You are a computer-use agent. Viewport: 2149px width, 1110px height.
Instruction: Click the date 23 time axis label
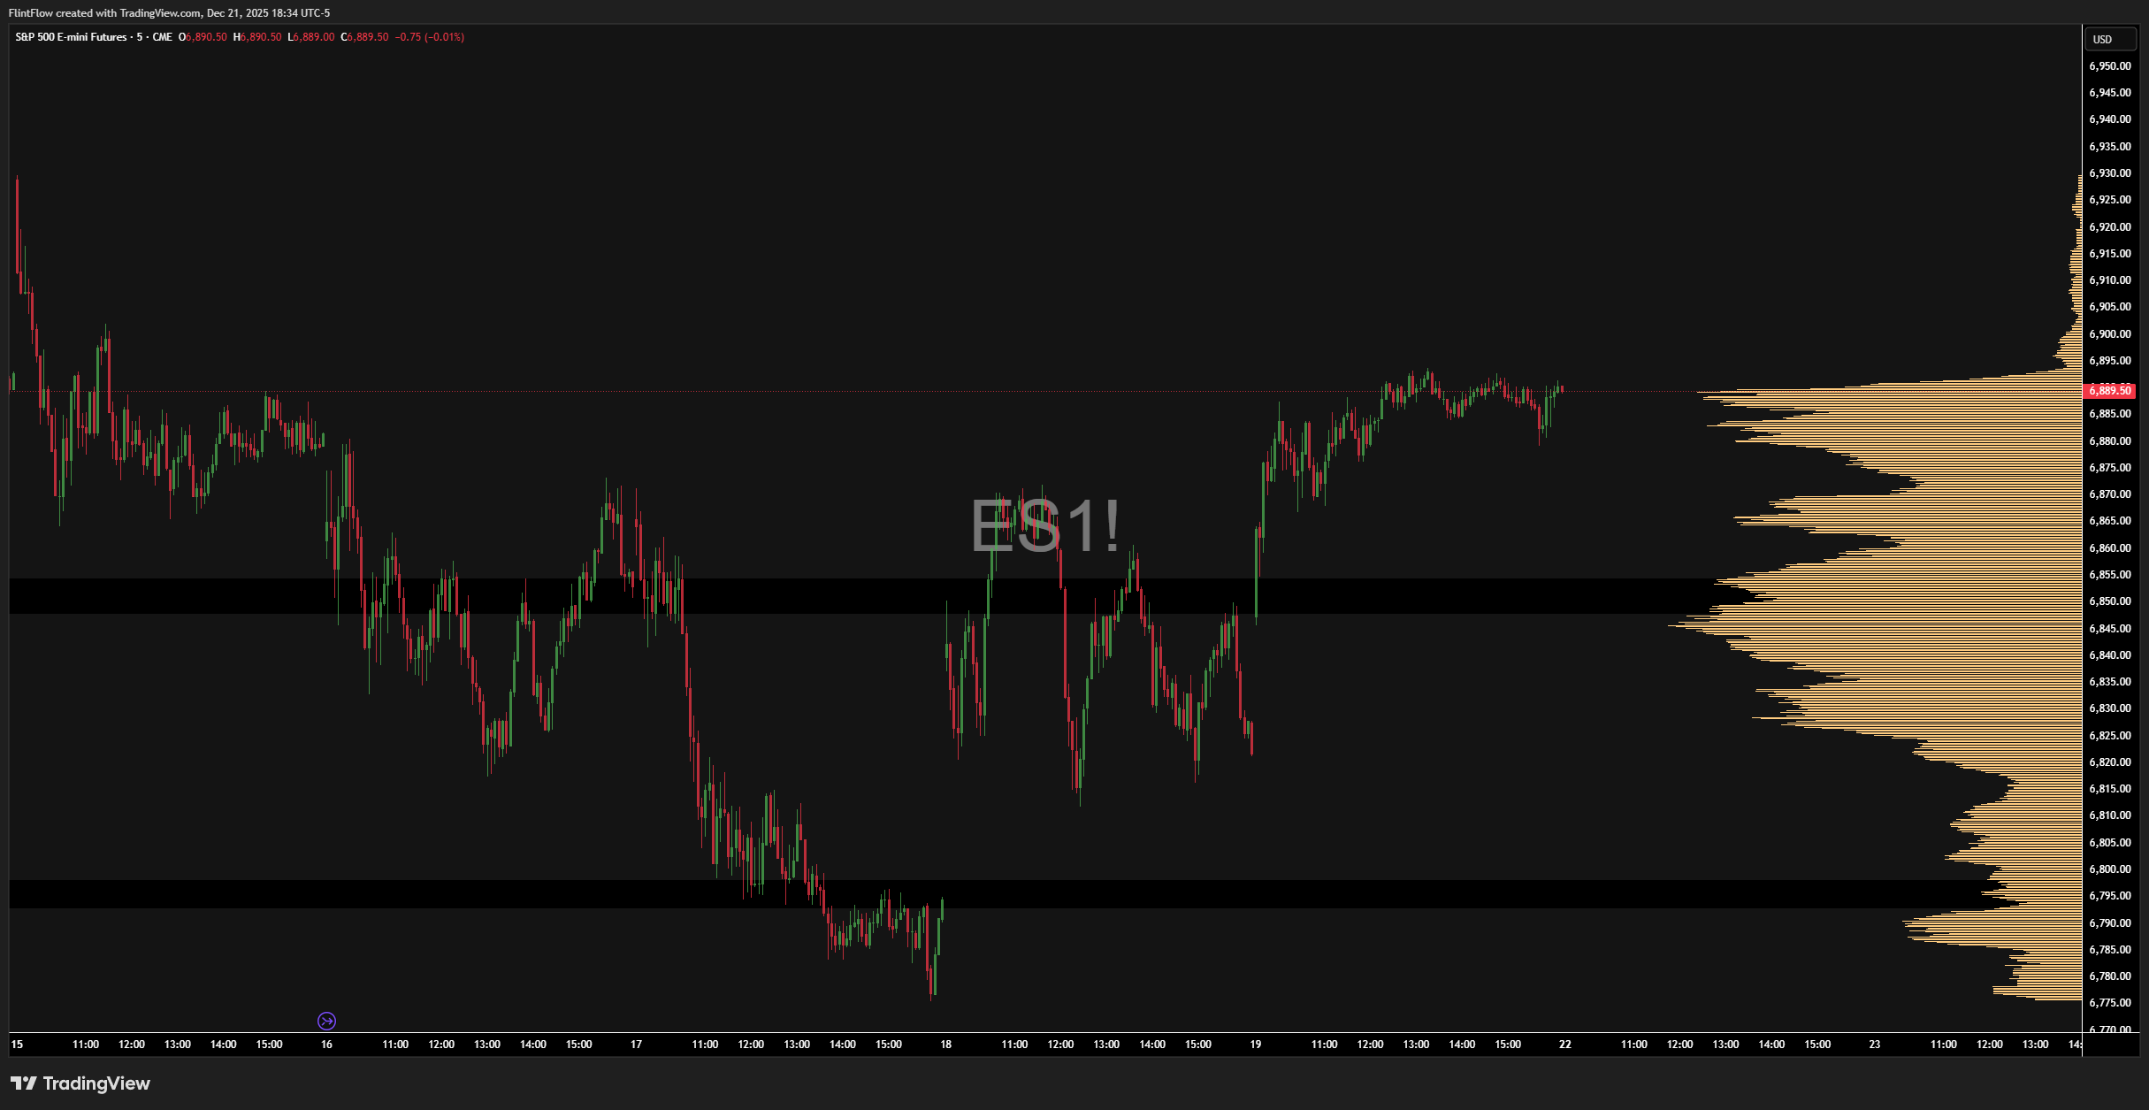pyautogui.click(x=1874, y=1045)
